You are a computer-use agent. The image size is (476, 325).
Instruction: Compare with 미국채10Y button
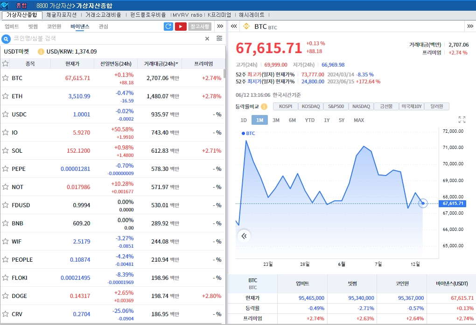click(411, 106)
